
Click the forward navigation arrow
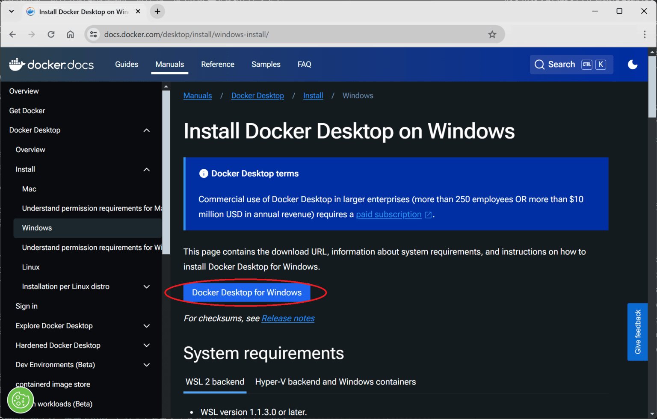[32, 34]
